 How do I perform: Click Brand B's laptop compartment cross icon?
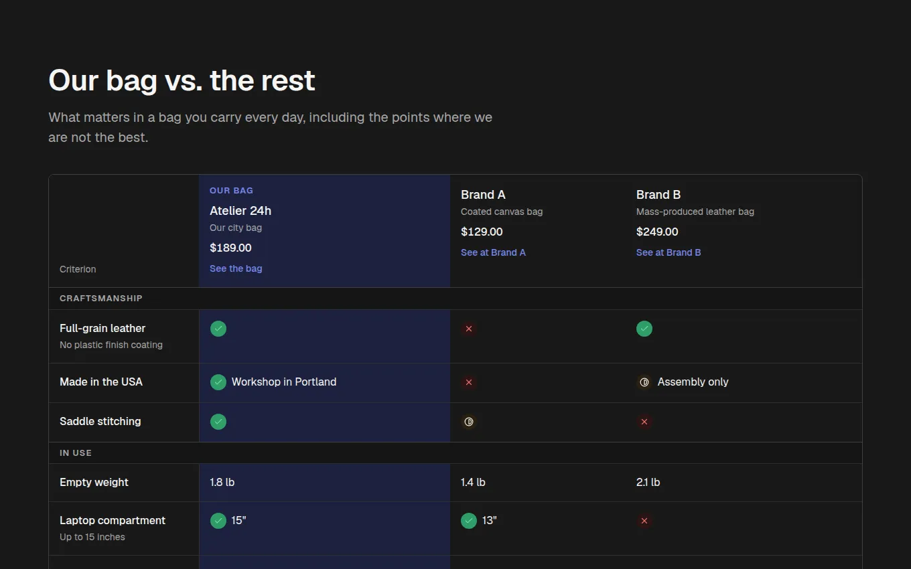644,521
